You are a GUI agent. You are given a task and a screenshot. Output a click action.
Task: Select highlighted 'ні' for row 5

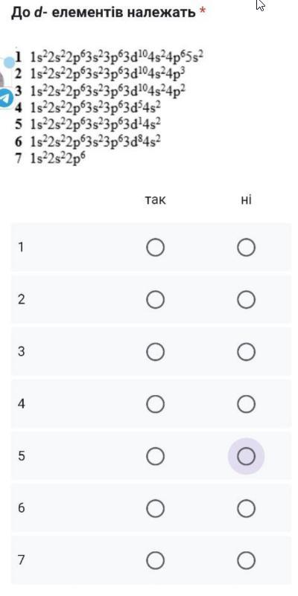247,455
